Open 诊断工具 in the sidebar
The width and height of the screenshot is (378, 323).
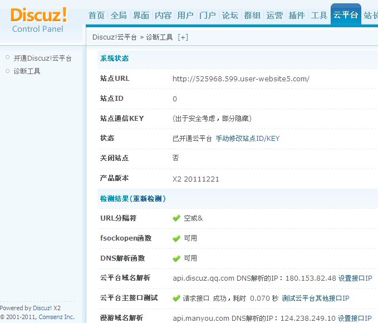(27, 71)
